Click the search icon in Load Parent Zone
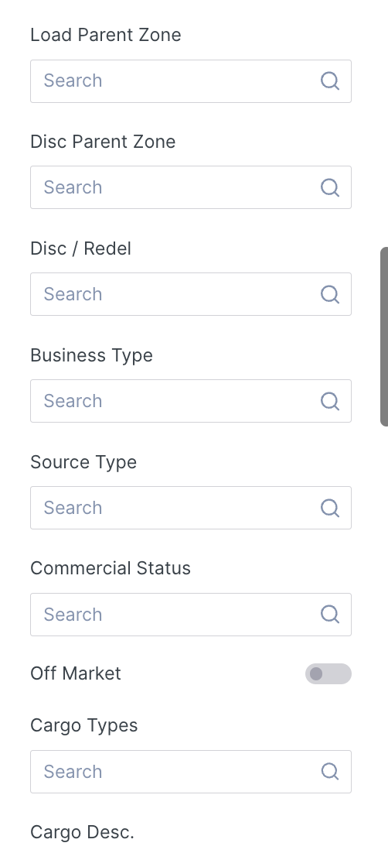This screenshot has height=853, width=388. click(330, 81)
